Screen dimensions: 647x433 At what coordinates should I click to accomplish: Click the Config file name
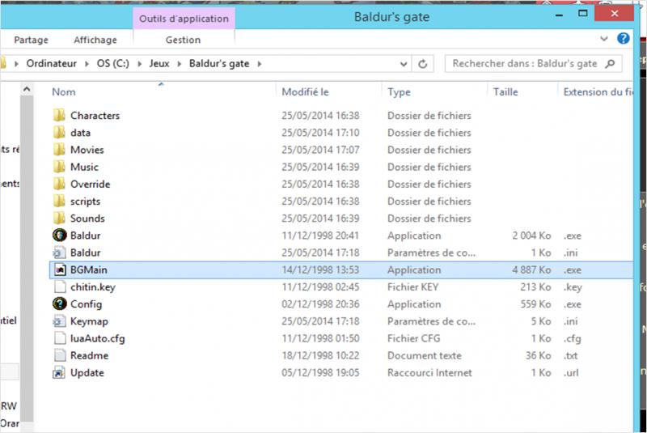[x=86, y=304]
